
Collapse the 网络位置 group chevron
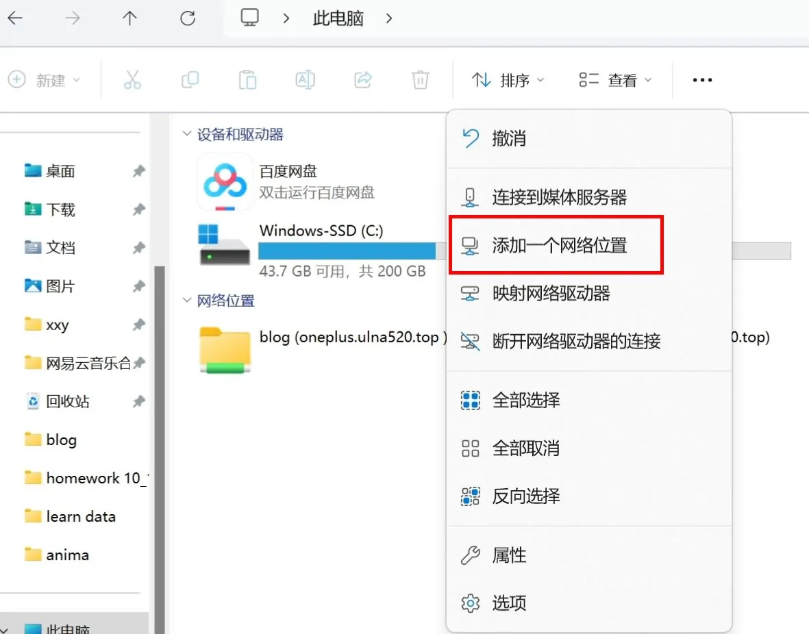coord(186,301)
